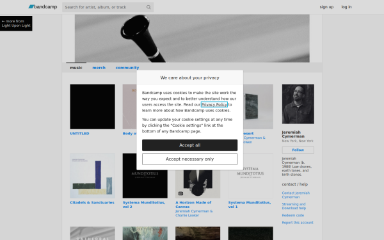Click the search magnifier icon
This screenshot has height=240, width=384.
(x=148, y=7)
